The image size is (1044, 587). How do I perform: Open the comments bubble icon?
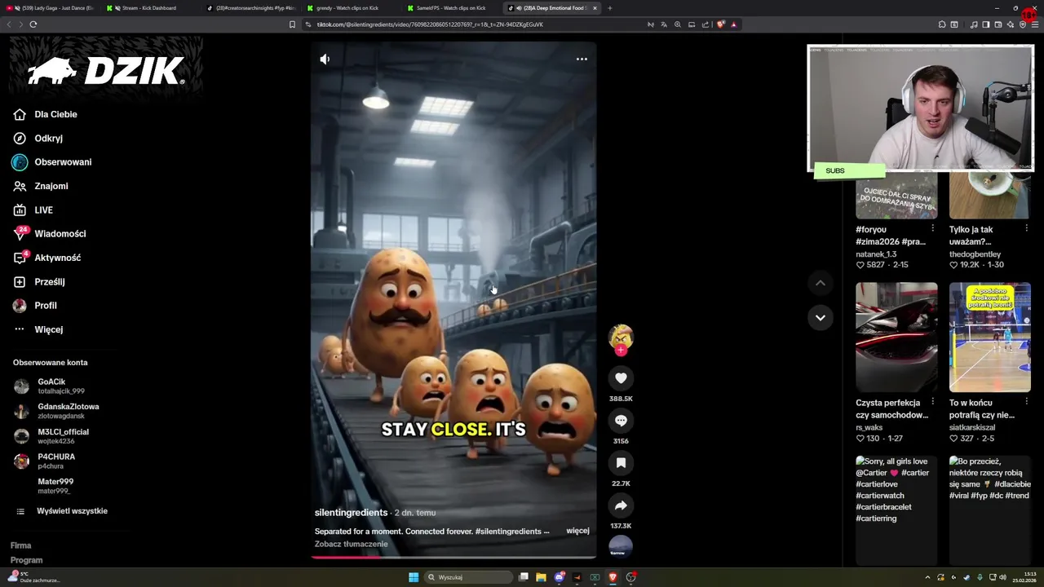click(x=621, y=421)
